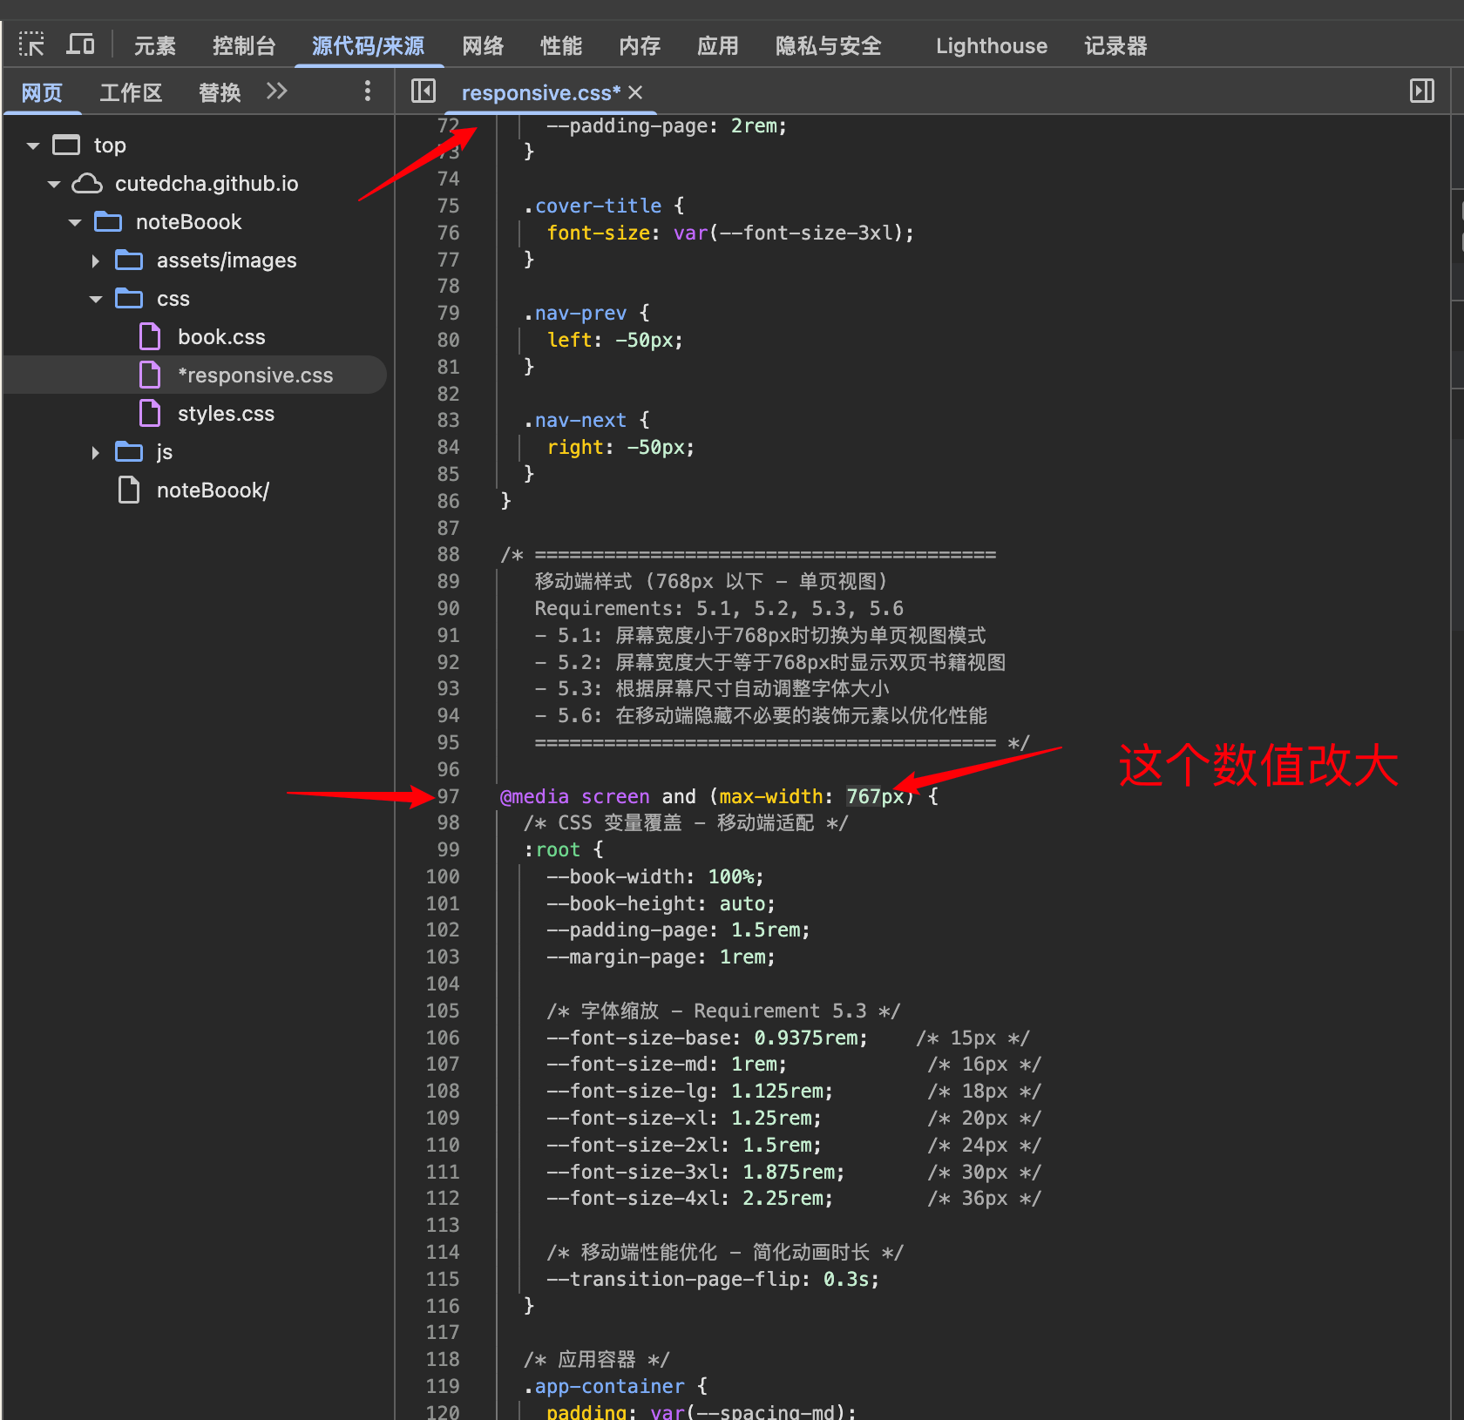Open the Lighthouse tab
The height and width of the screenshot is (1420, 1464).
click(992, 45)
